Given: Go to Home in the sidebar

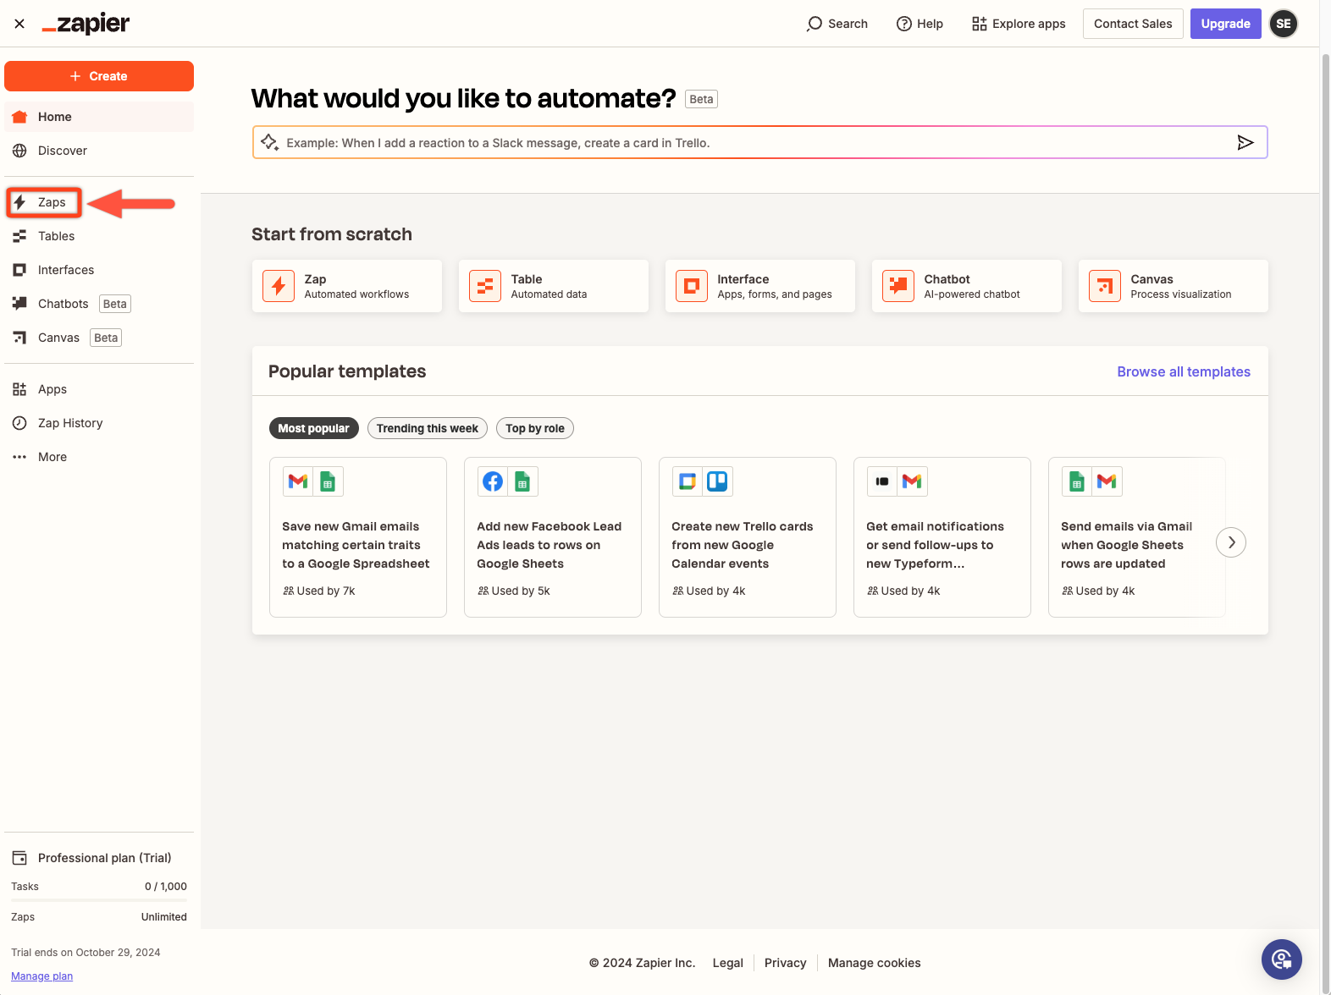Looking at the screenshot, I should pos(99,117).
